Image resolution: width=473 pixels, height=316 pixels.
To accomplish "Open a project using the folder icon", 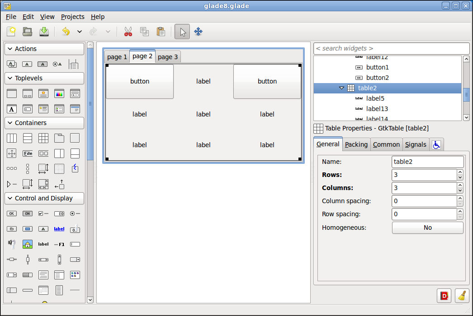I will point(28,31).
